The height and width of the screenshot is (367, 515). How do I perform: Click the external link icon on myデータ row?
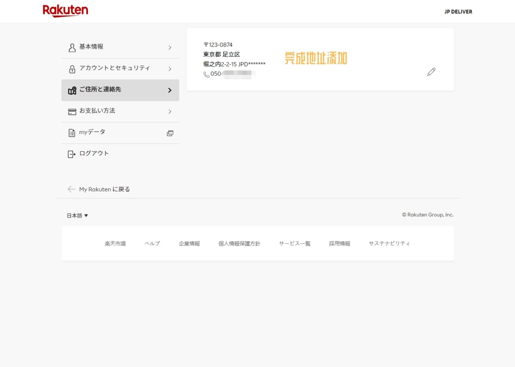coord(170,133)
